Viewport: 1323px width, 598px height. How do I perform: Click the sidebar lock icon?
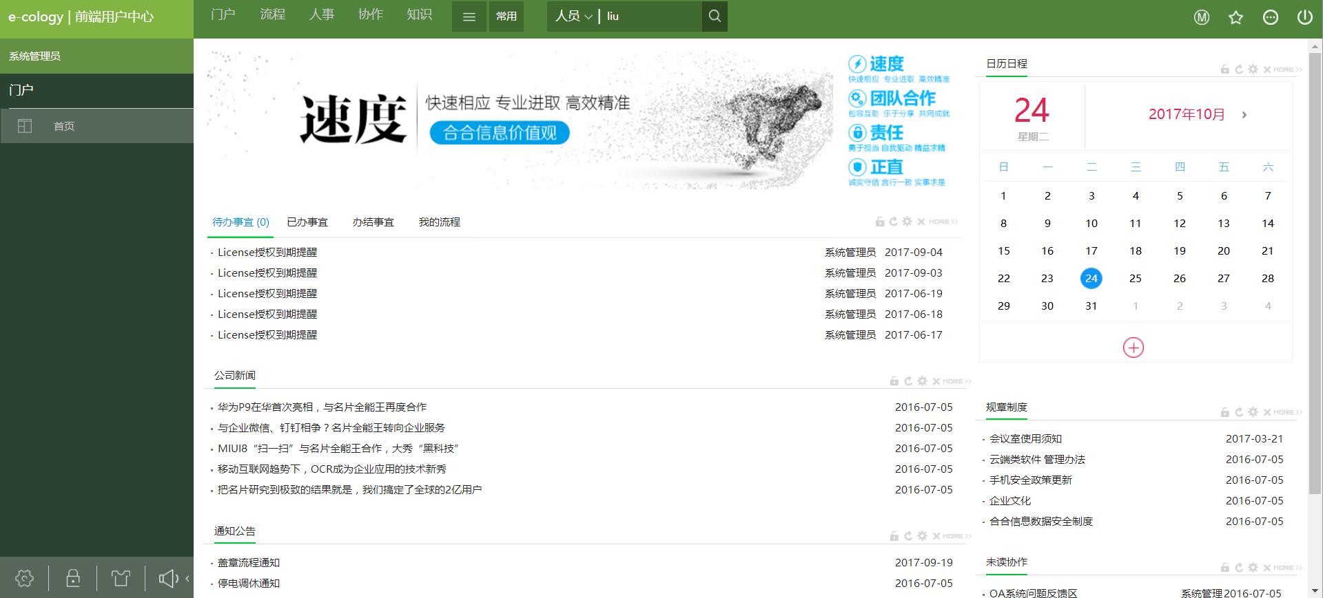73,578
